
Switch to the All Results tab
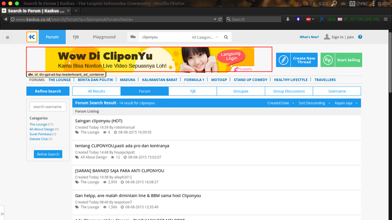click(x=96, y=91)
